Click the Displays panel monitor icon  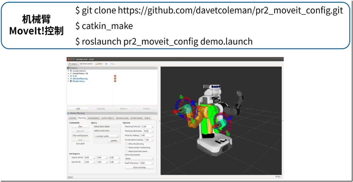(x=68, y=68)
